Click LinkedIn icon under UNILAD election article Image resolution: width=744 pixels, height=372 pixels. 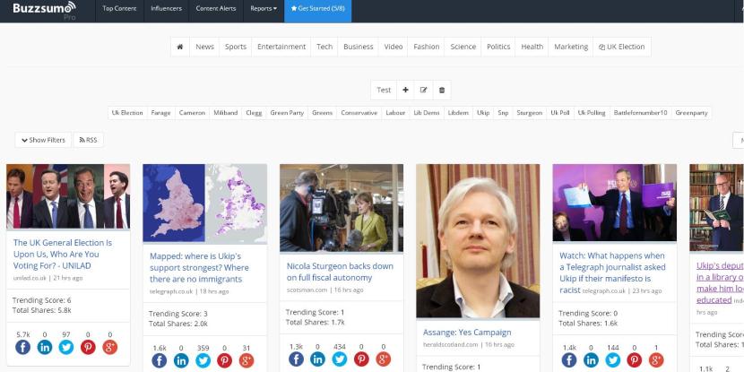click(x=45, y=347)
